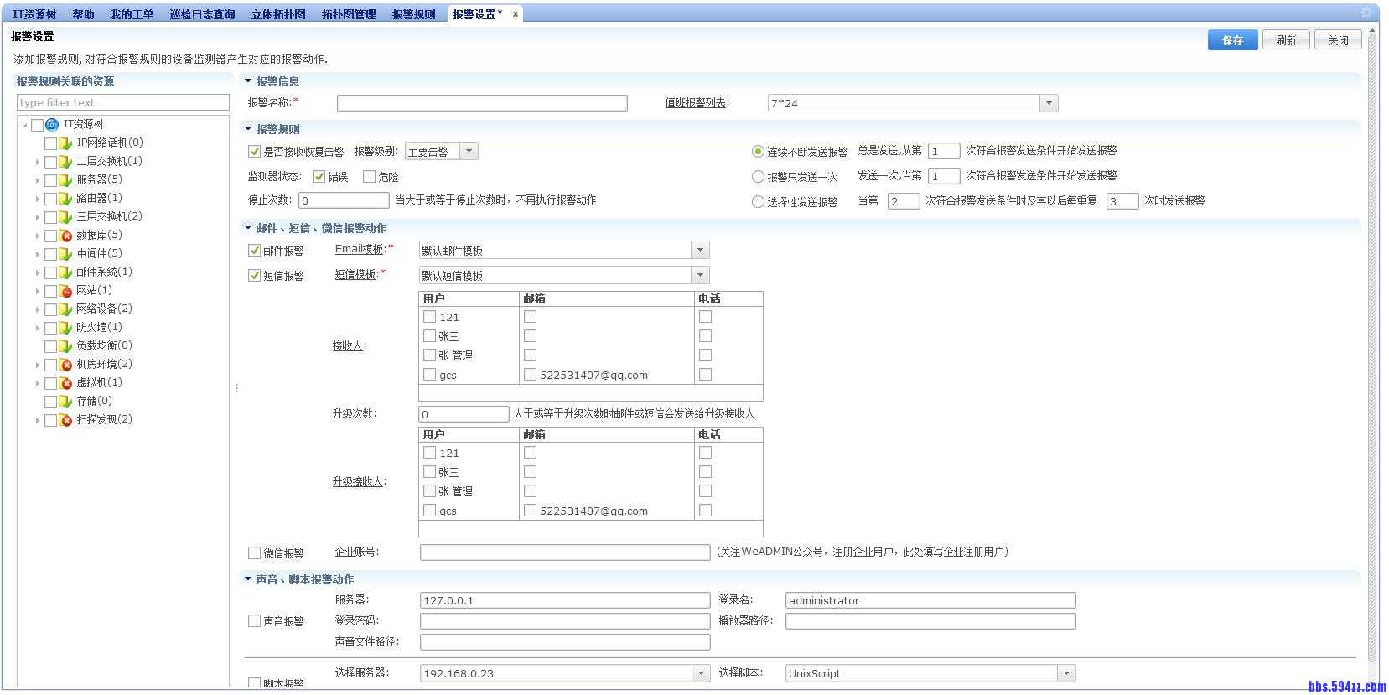
Task: Click the 扫描发现(2) error icon
Action: [65, 420]
